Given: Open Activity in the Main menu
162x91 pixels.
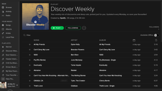Looking at the screenshot, I should point(9,11).
